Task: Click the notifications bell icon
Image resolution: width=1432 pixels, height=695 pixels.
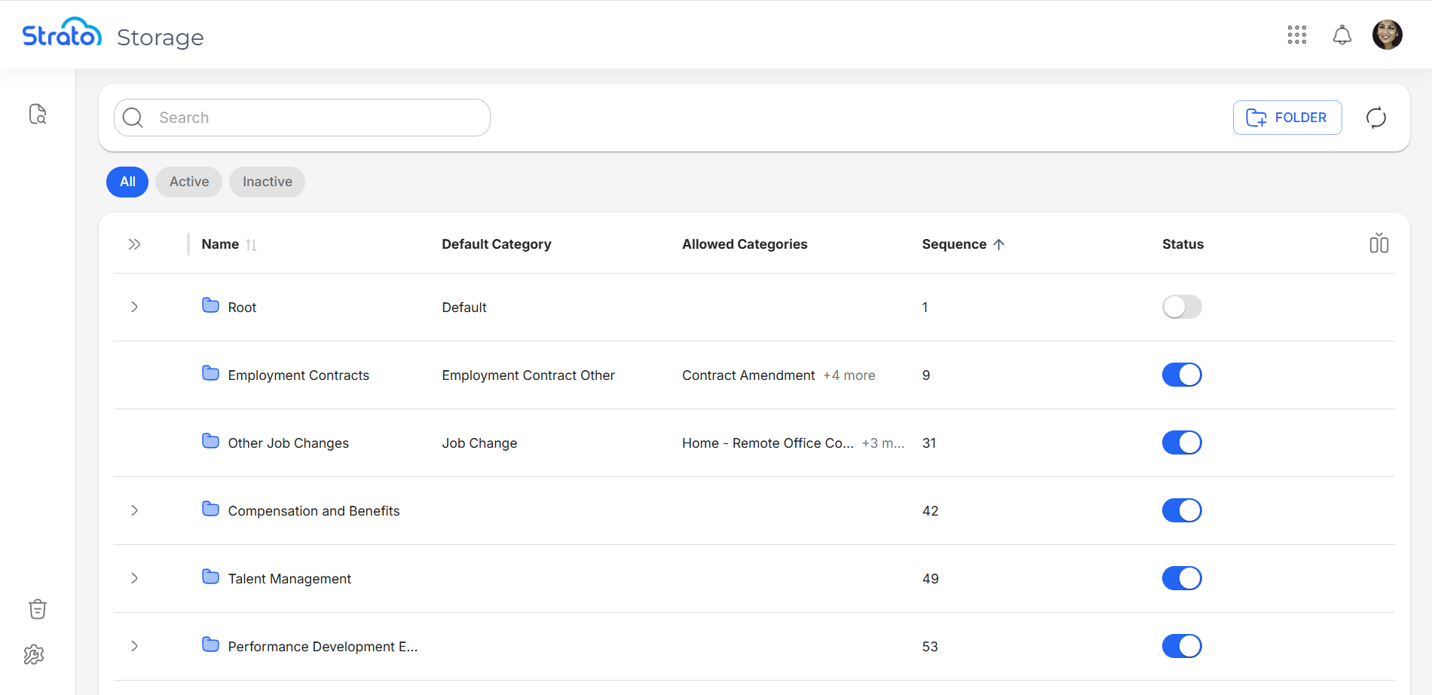Action: pos(1342,35)
